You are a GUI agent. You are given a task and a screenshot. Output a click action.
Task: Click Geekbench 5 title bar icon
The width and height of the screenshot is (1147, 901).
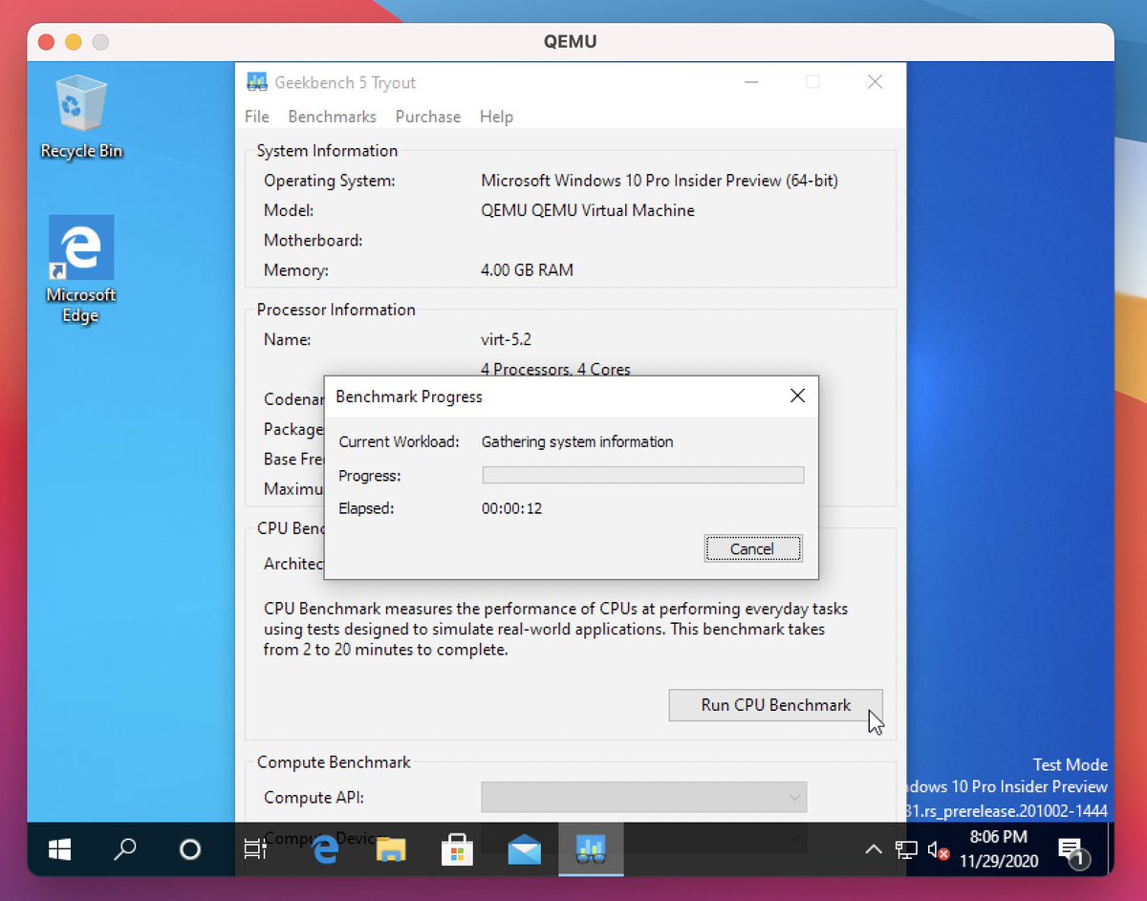(x=256, y=82)
